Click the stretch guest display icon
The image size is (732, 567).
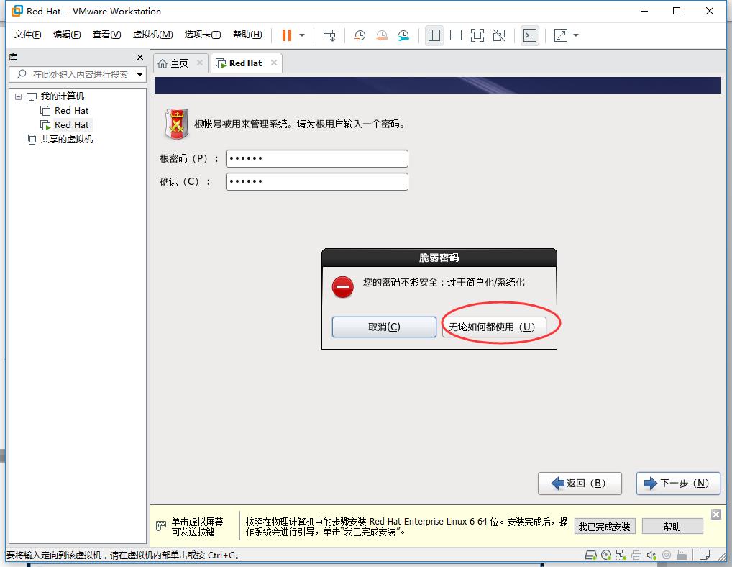(x=561, y=35)
